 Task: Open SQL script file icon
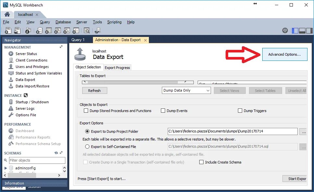18,30
